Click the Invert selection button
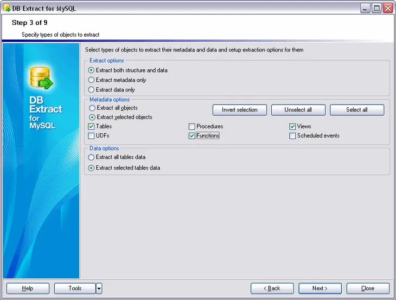This screenshot has width=396, height=300. (240, 110)
